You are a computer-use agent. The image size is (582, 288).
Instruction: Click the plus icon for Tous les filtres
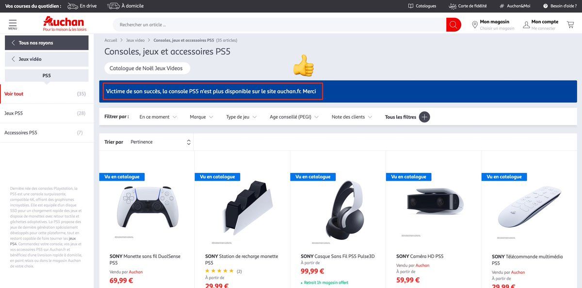pyautogui.click(x=424, y=117)
